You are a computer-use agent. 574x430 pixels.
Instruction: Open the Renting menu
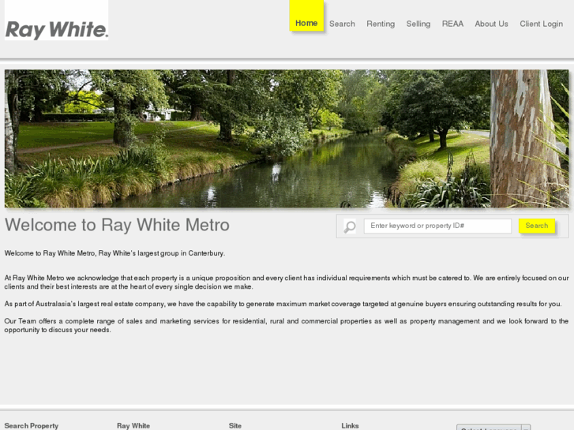click(x=381, y=24)
